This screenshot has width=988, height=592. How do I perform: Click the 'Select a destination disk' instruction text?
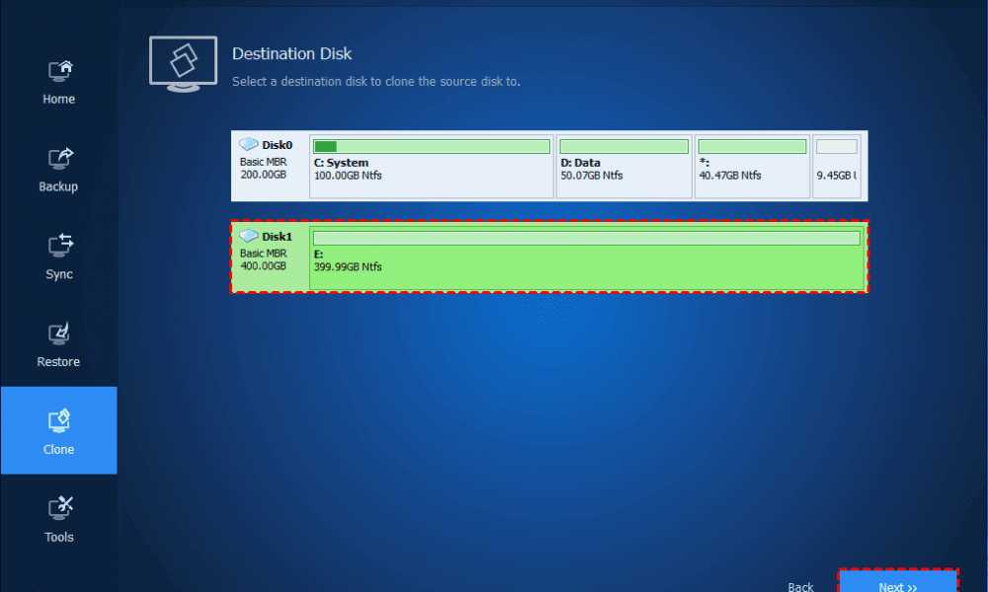point(376,81)
